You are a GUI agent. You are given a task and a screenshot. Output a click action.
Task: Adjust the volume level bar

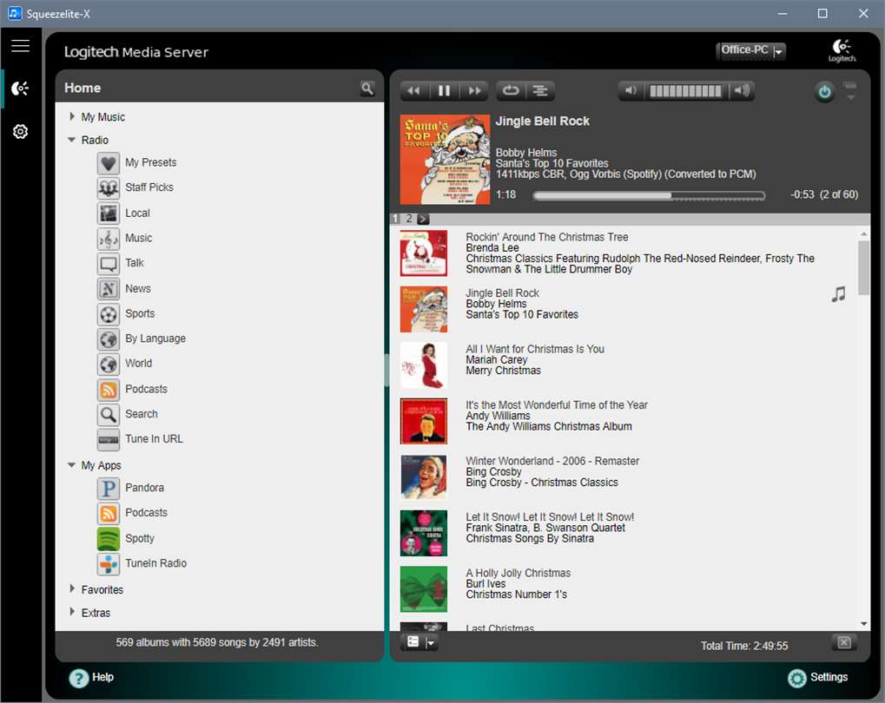click(x=685, y=91)
